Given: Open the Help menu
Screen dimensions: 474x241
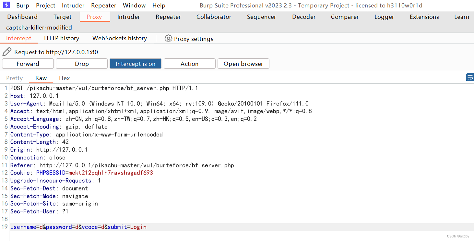Looking at the screenshot, I should (x=159, y=6).
